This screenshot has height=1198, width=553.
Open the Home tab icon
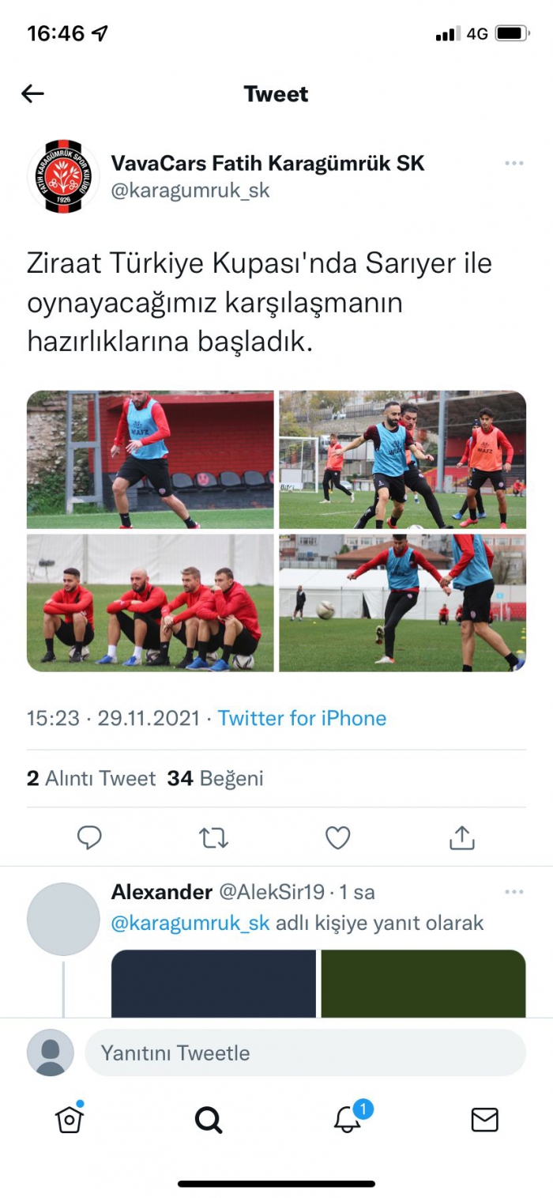click(x=70, y=1118)
